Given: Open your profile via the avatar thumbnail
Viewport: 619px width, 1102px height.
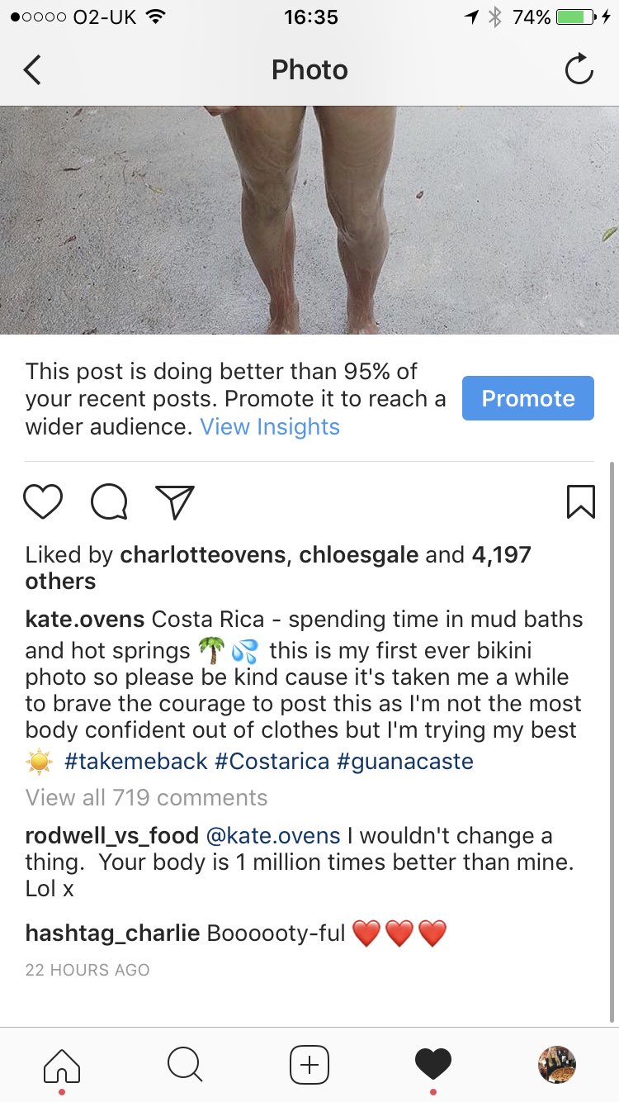Looking at the screenshot, I should pyautogui.click(x=556, y=1064).
